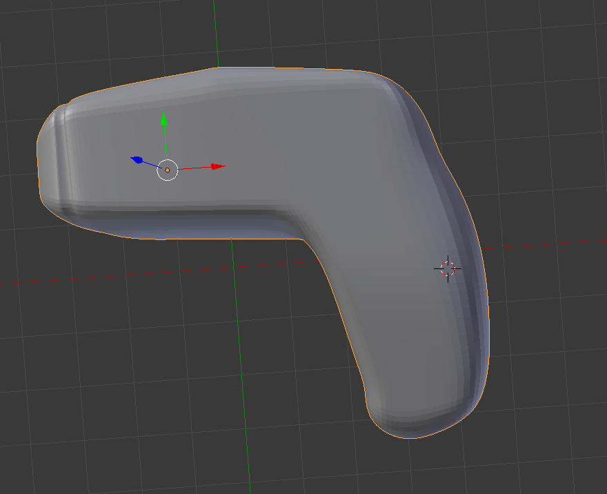Click the red X-axis gizmo arrow
This screenshot has height=494, width=607.
pos(218,166)
